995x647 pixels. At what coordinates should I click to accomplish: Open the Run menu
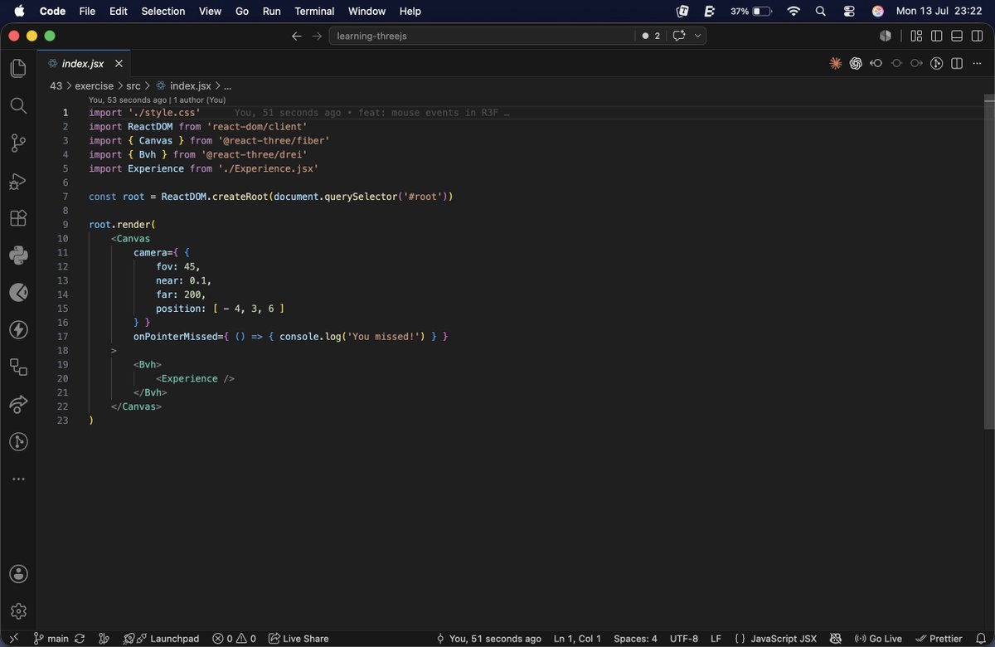271,11
